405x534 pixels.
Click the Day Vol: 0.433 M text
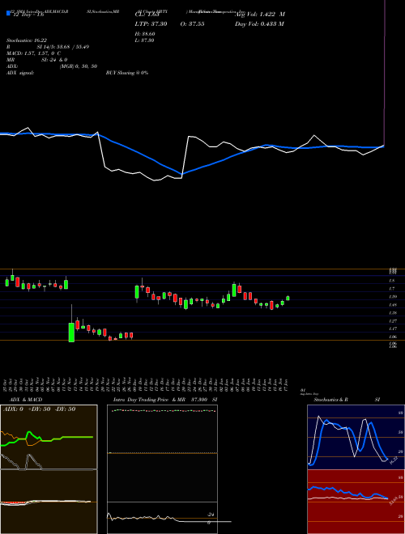click(259, 23)
